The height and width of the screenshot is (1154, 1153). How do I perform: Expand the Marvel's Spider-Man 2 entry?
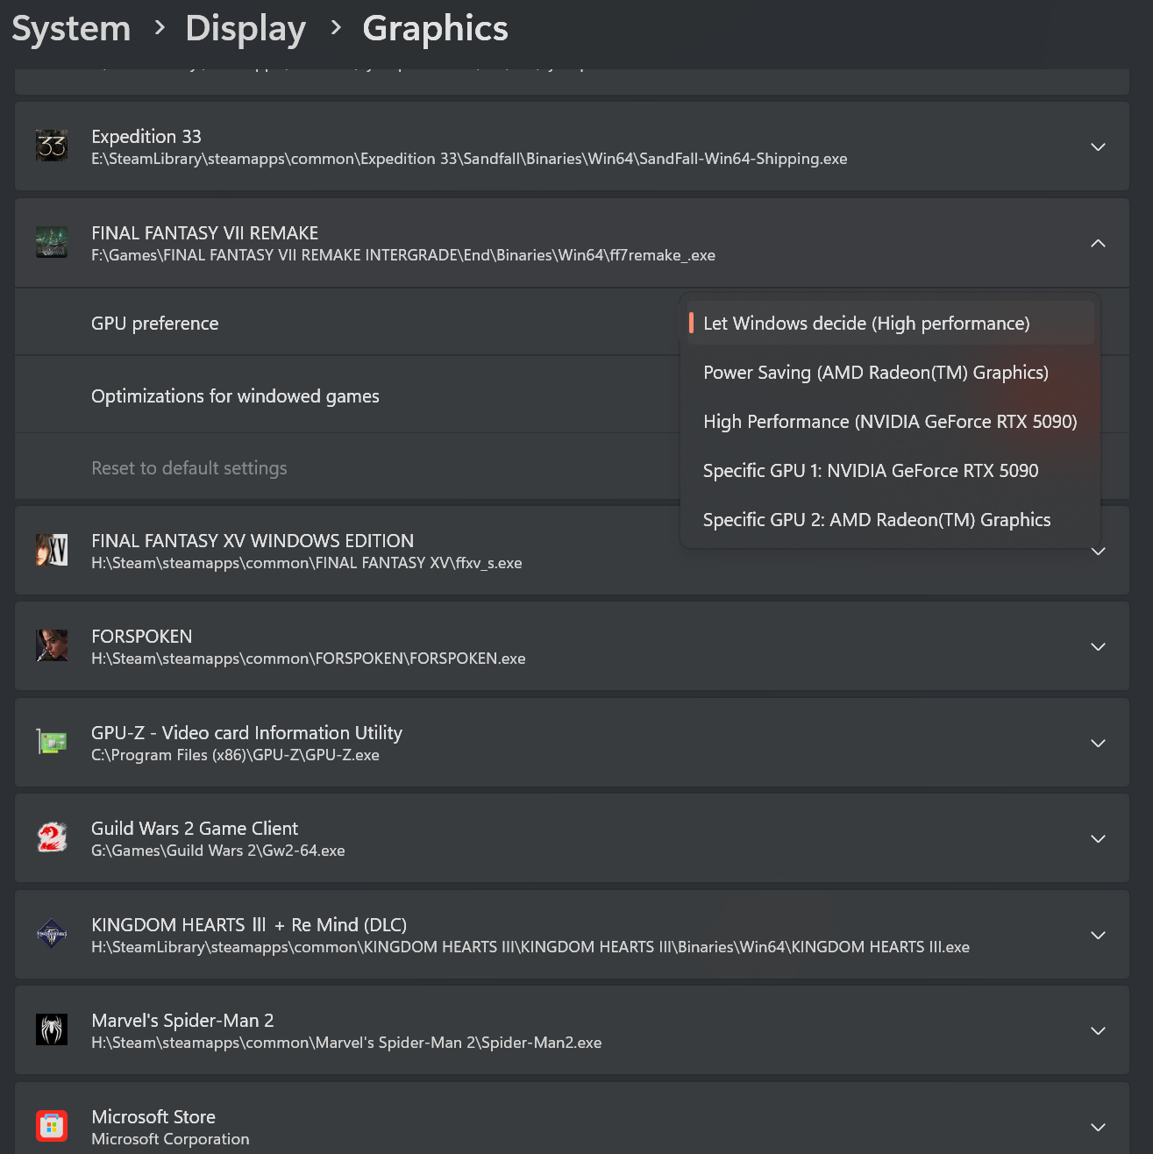tap(1098, 1030)
